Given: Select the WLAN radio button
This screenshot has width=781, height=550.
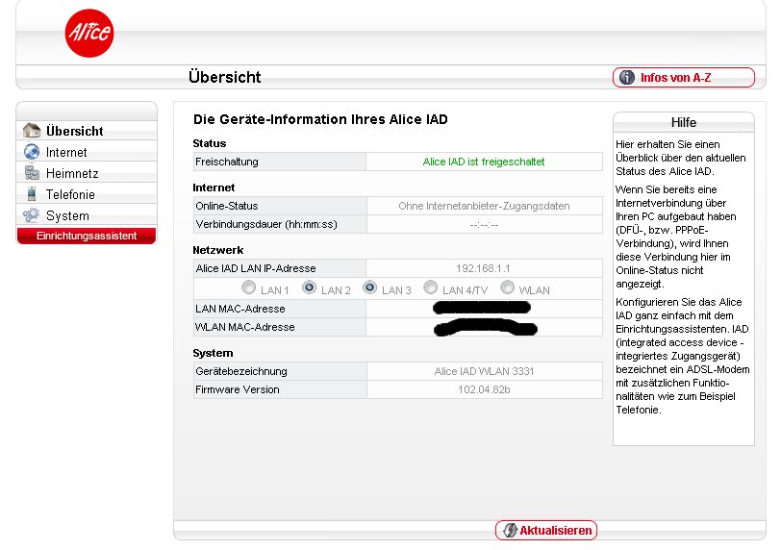Looking at the screenshot, I should pos(508,287).
